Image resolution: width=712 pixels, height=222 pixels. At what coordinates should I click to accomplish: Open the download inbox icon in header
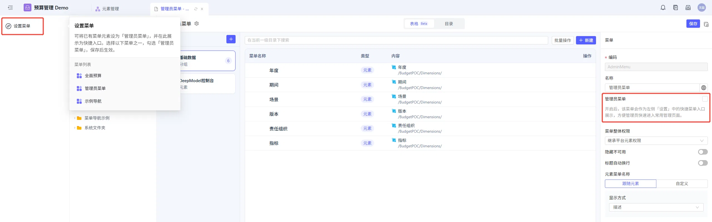(688, 8)
